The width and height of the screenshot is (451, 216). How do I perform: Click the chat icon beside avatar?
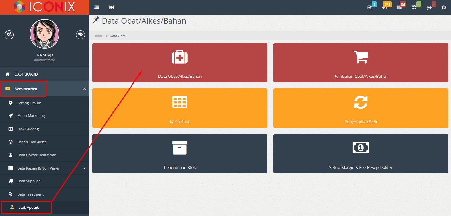80,34
